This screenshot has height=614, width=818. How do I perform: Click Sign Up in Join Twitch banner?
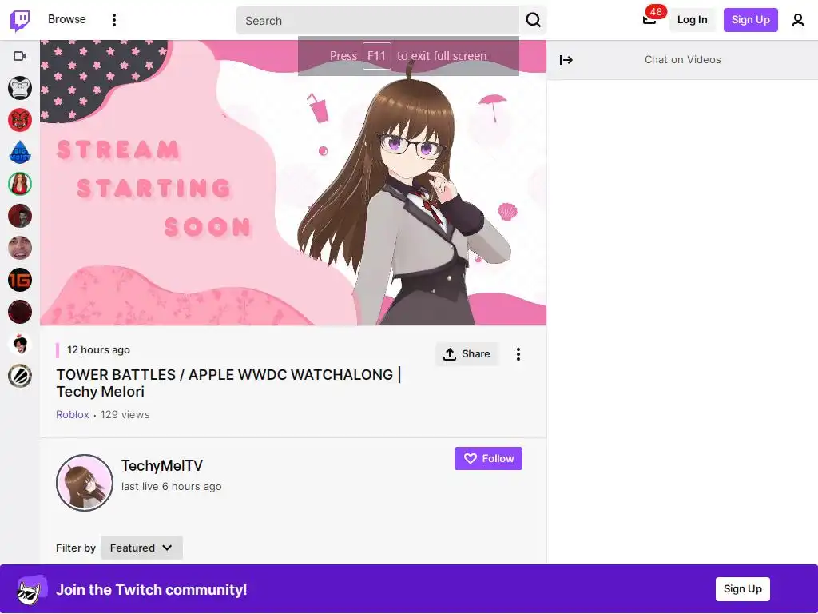pos(742,589)
